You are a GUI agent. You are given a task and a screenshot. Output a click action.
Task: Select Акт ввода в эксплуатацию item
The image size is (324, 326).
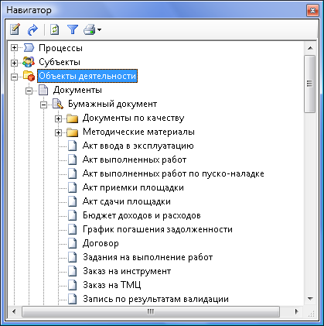click(138, 146)
